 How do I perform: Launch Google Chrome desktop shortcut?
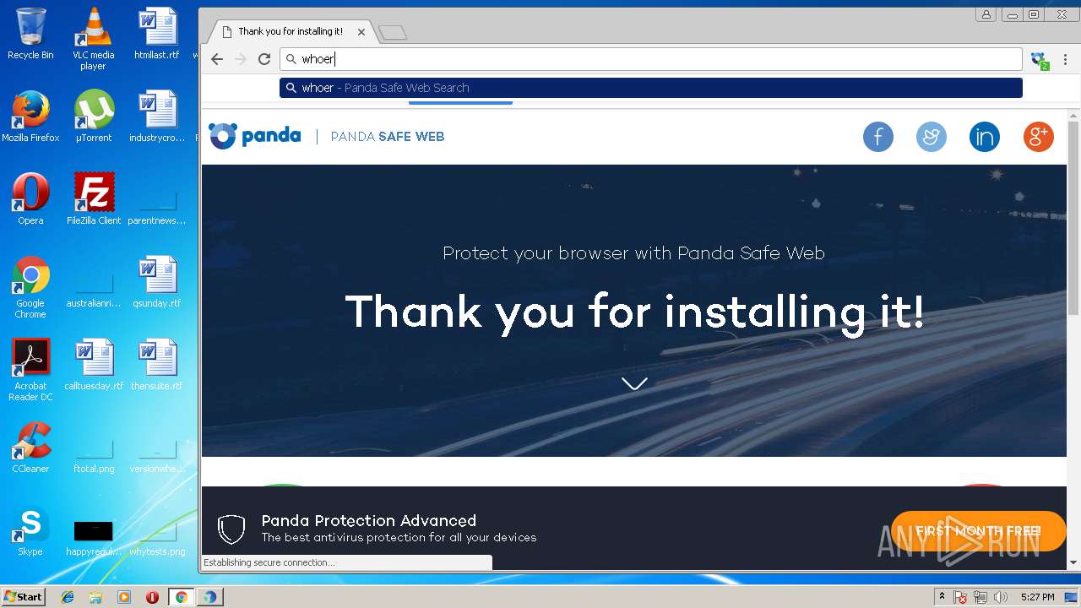pos(30,287)
